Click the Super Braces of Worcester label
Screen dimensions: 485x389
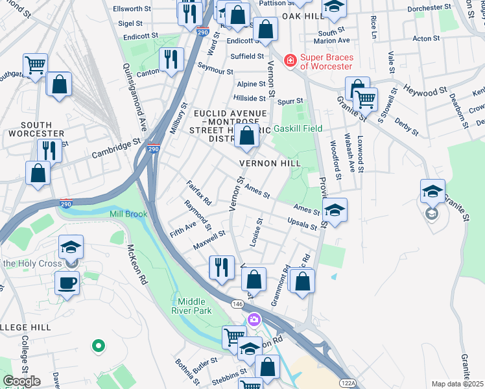point(327,62)
